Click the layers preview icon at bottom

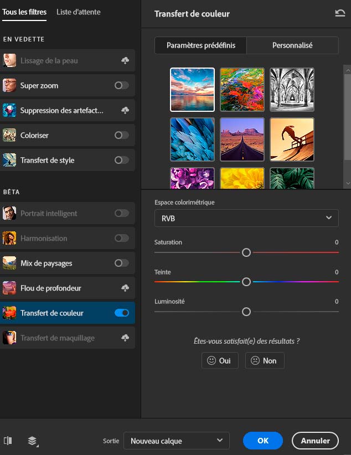pos(33,441)
